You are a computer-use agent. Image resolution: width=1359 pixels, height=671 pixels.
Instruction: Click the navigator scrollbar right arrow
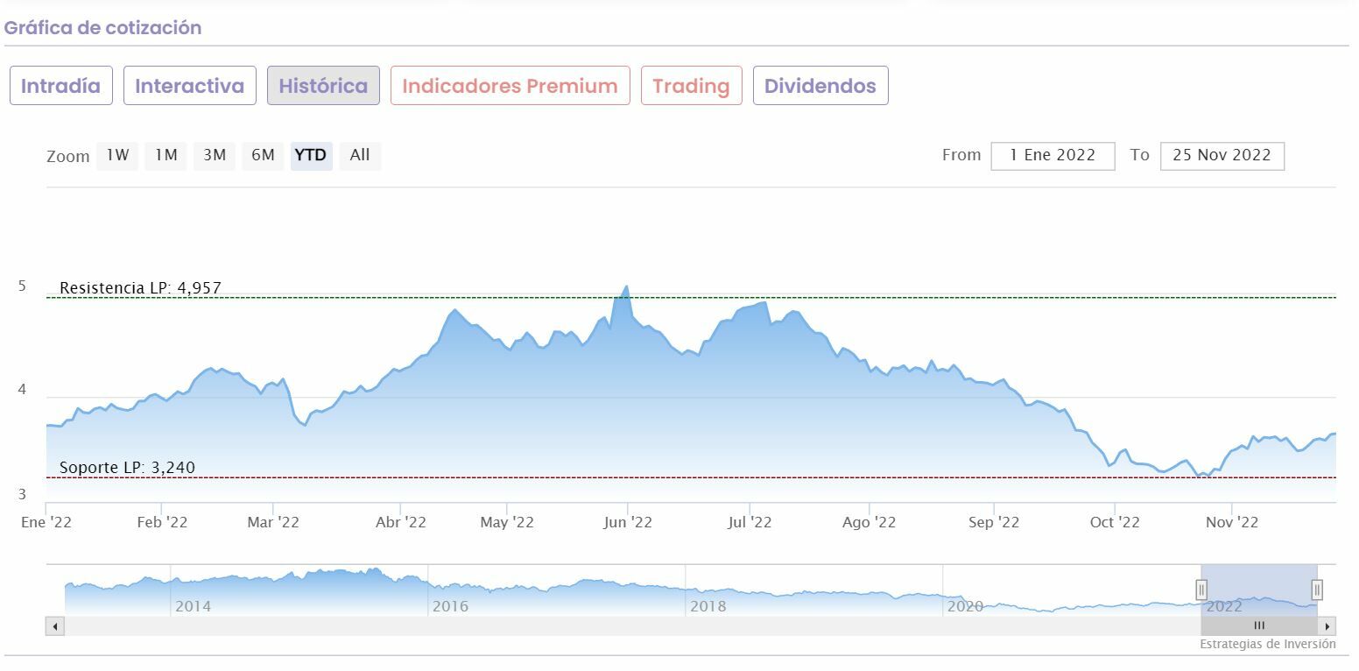point(1327,626)
